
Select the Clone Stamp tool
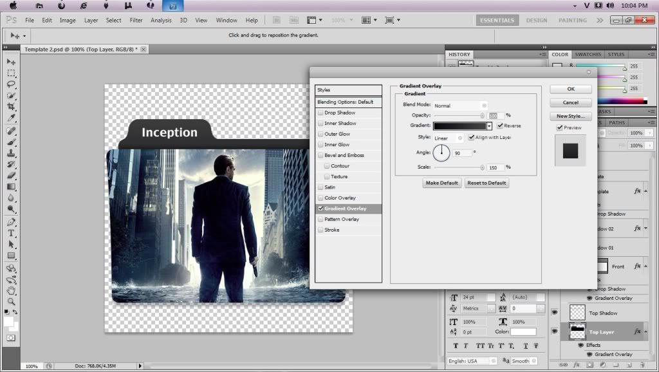click(x=11, y=153)
